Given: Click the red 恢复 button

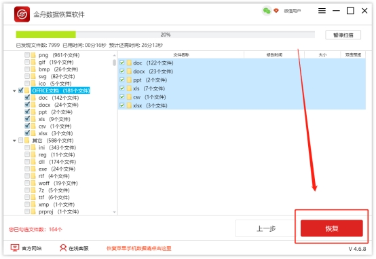Looking at the screenshot, I should point(332,228).
